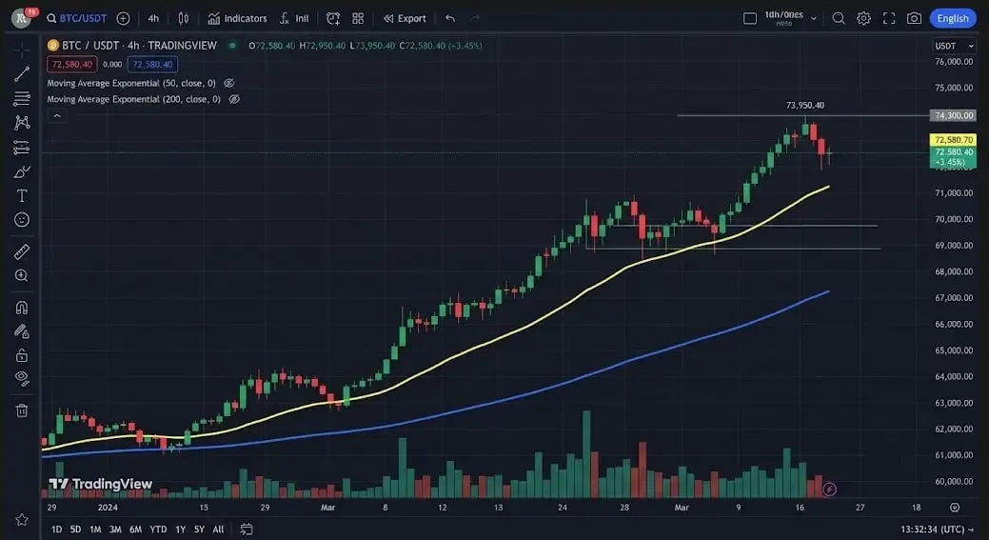Open the user profile avatar
The image size is (989, 540).
tap(22, 18)
